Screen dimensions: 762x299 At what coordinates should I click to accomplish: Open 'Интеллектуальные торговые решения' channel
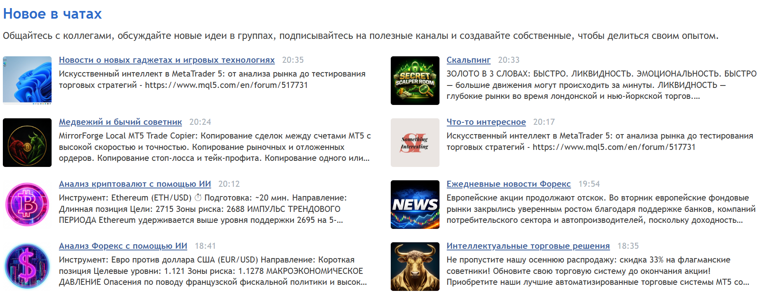coord(528,246)
